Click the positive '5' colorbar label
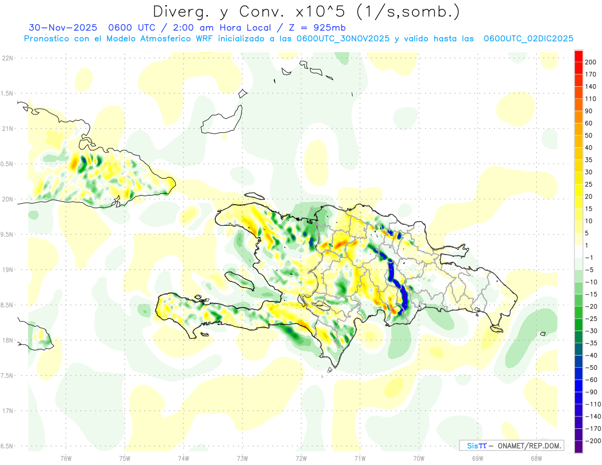Screen dimensions: 602x465 (587, 233)
